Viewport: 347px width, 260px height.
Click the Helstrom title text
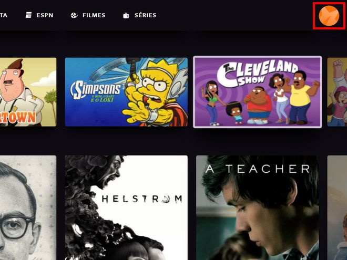tap(142, 199)
